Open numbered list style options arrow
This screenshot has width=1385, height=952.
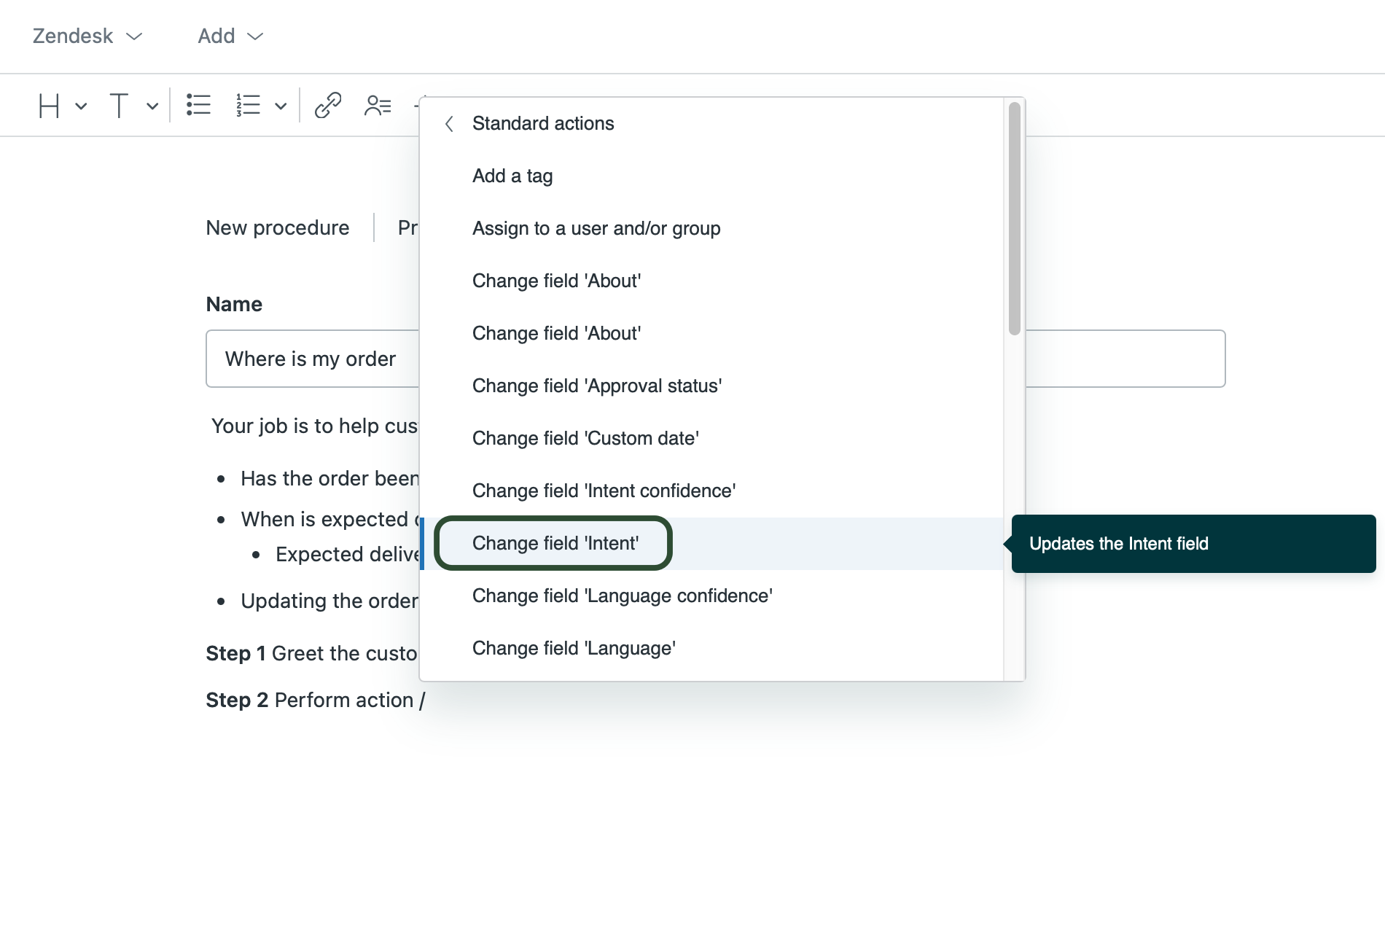(x=281, y=106)
